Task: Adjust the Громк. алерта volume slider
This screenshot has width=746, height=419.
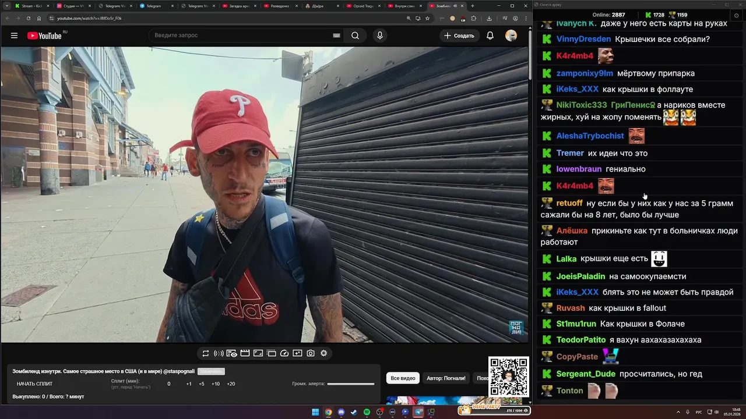Action: point(351,384)
